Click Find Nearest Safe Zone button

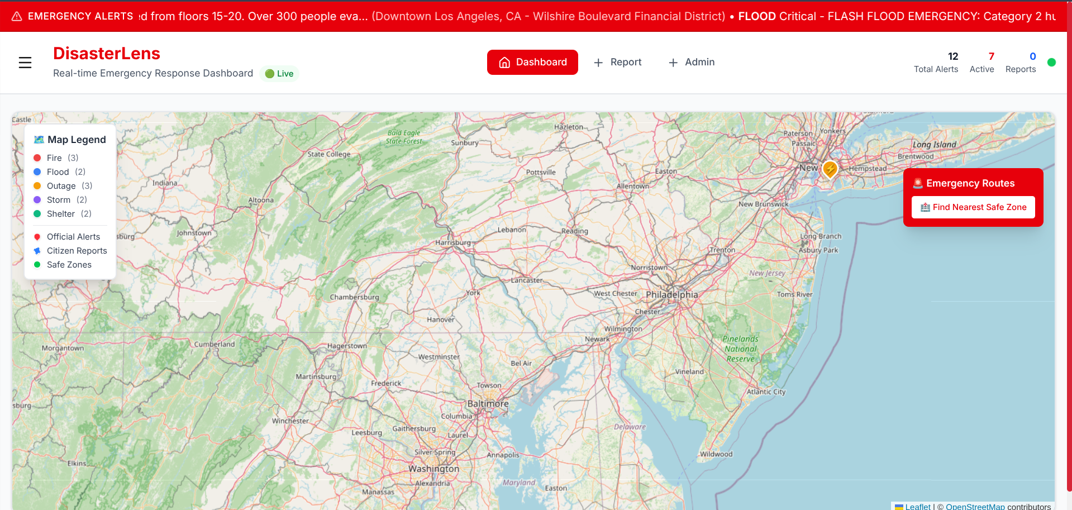(973, 207)
